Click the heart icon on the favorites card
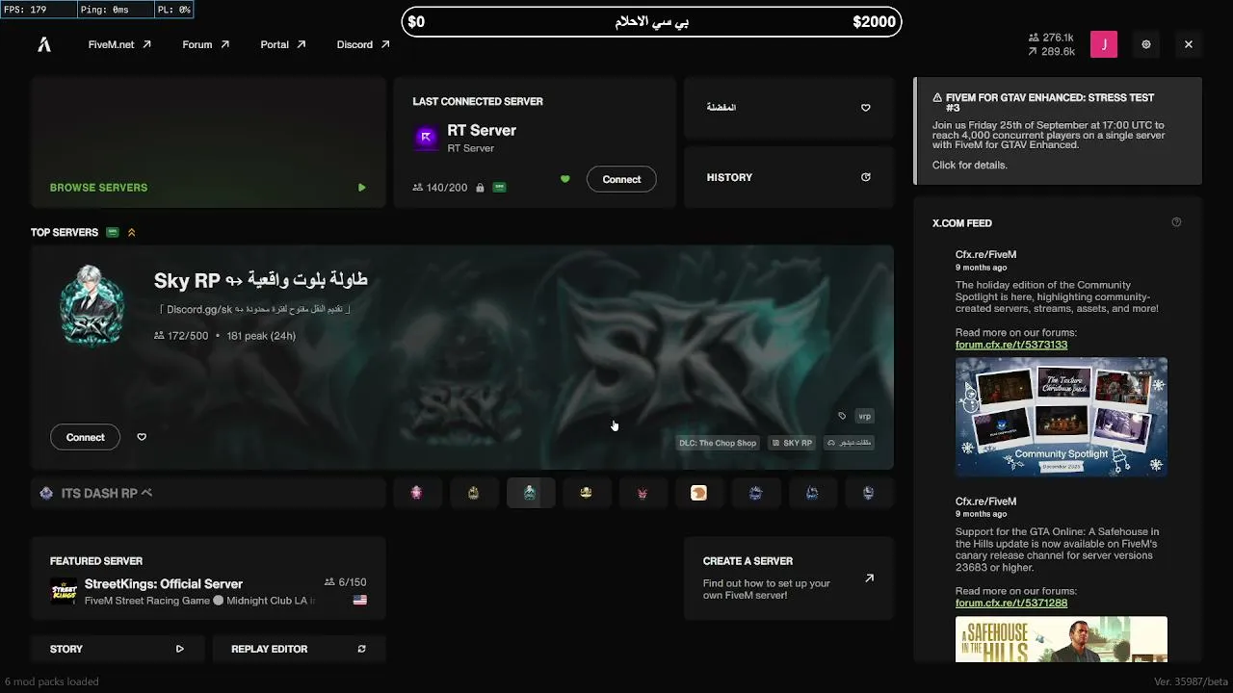This screenshot has width=1233, height=693. pyautogui.click(x=866, y=108)
